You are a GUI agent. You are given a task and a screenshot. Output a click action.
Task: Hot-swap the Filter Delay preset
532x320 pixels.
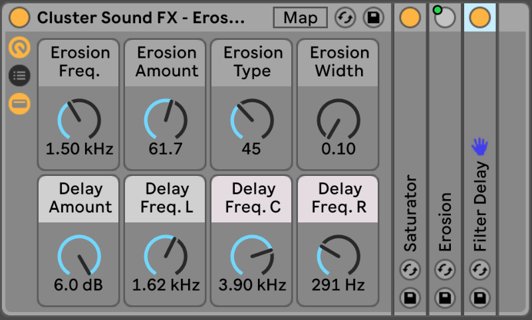[x=479, y=270]
